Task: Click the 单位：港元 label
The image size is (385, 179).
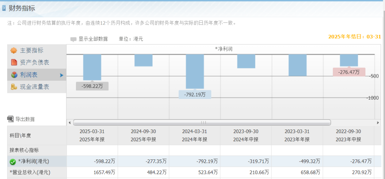Action: (131, 39)
